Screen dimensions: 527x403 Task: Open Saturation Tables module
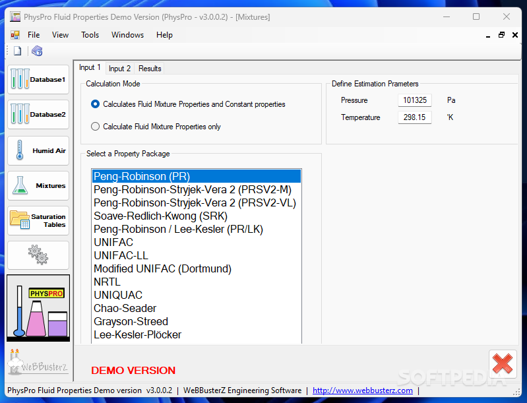click(x=38, y=220)
